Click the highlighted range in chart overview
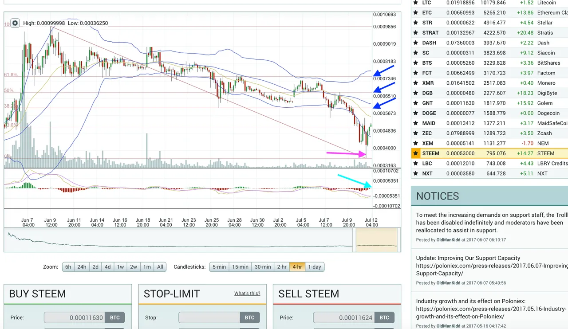Viewport: 568px width, 329px height. point(376,240)
